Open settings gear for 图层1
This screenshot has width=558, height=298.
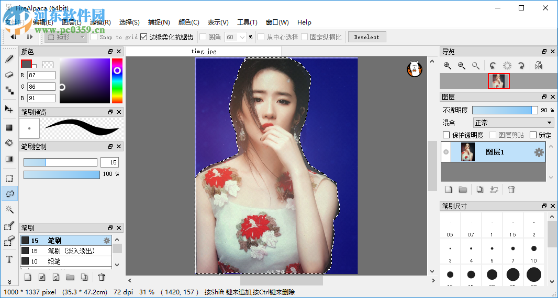coord(539,152)
